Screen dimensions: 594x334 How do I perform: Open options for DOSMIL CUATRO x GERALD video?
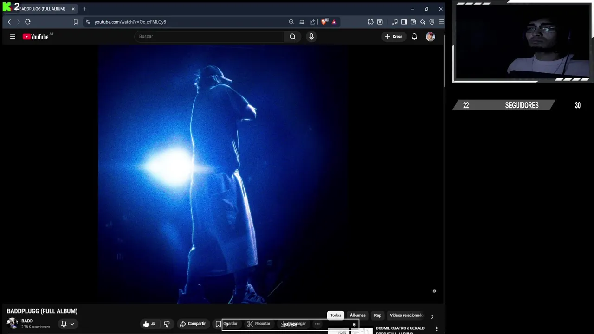point(437,329)
